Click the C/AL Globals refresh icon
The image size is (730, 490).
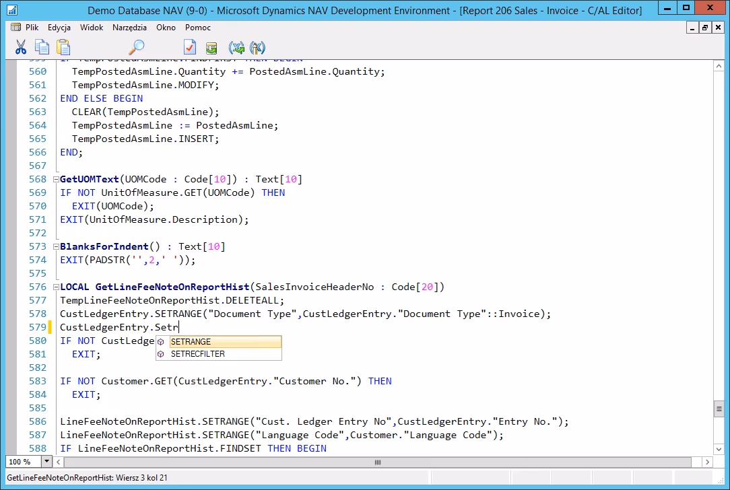(236, 48)
